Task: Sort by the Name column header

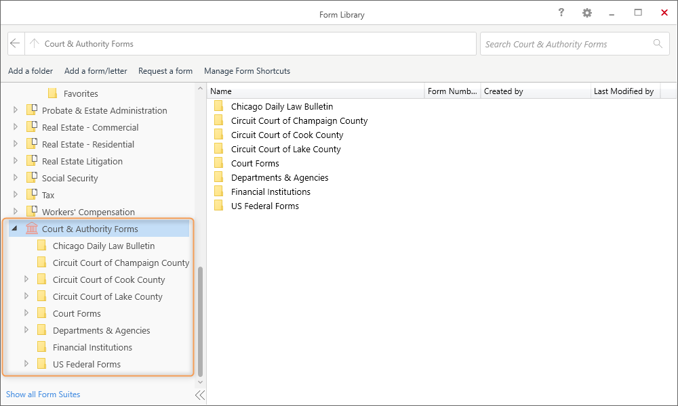Action: 316,91
